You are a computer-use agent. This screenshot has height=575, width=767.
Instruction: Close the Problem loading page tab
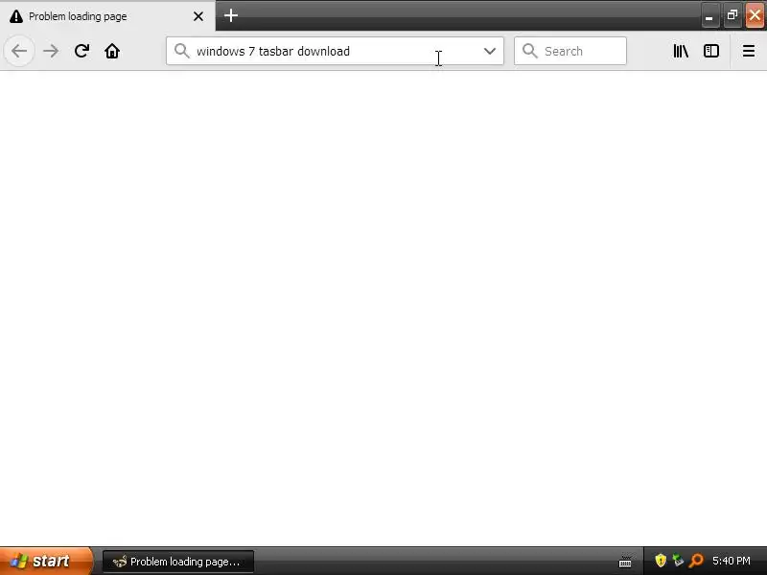click(x=198, y=16)
